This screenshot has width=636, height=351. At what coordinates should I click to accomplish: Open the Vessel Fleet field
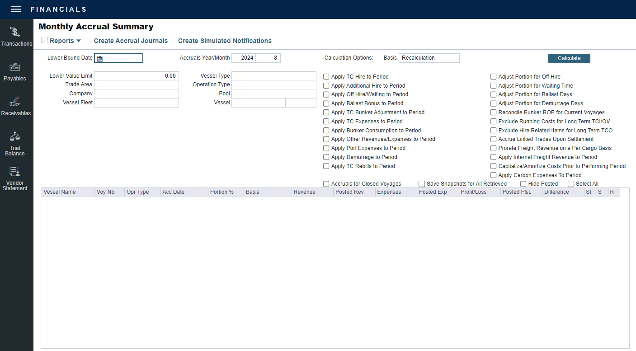click(137, 103)
